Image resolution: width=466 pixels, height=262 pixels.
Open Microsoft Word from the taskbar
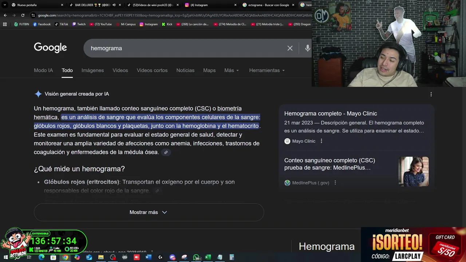click(x=148, y=257)
